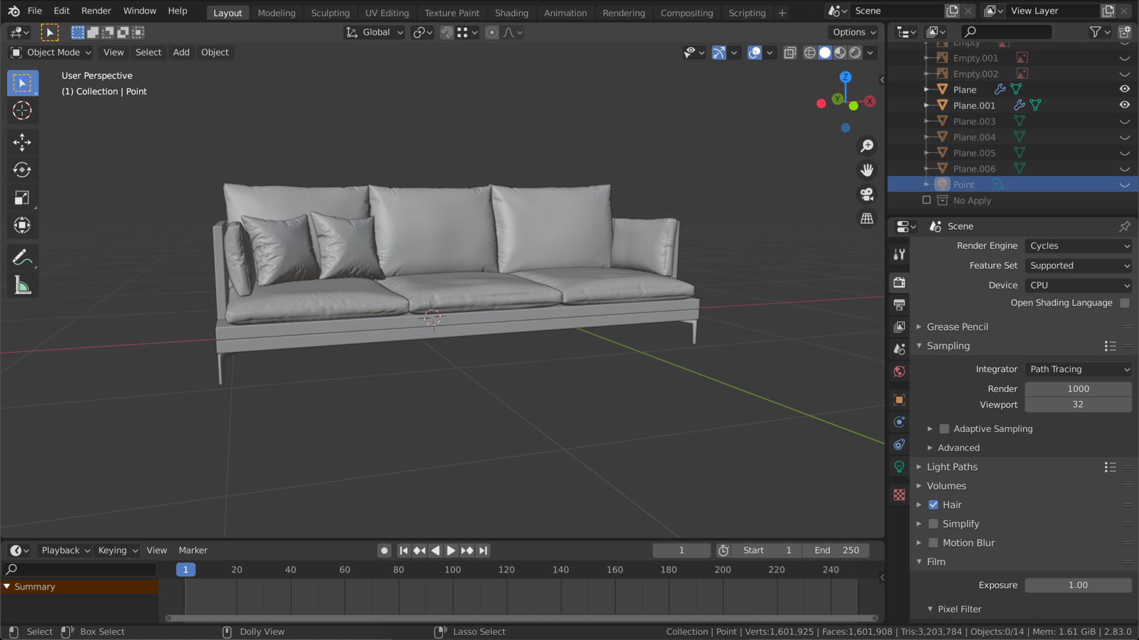
Task: Adjust the Exposure value slider
Action: point(1078,585)
